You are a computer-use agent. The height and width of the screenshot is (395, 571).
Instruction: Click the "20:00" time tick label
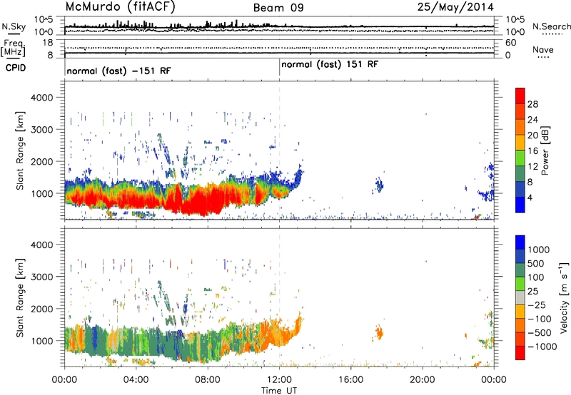coord(423,380)
